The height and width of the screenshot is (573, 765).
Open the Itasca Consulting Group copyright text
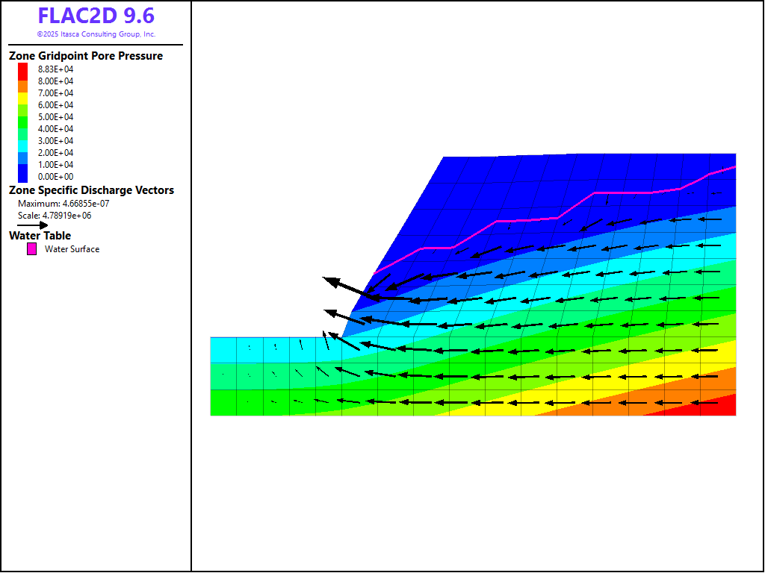pyautogui.click(x=96, y=34)
